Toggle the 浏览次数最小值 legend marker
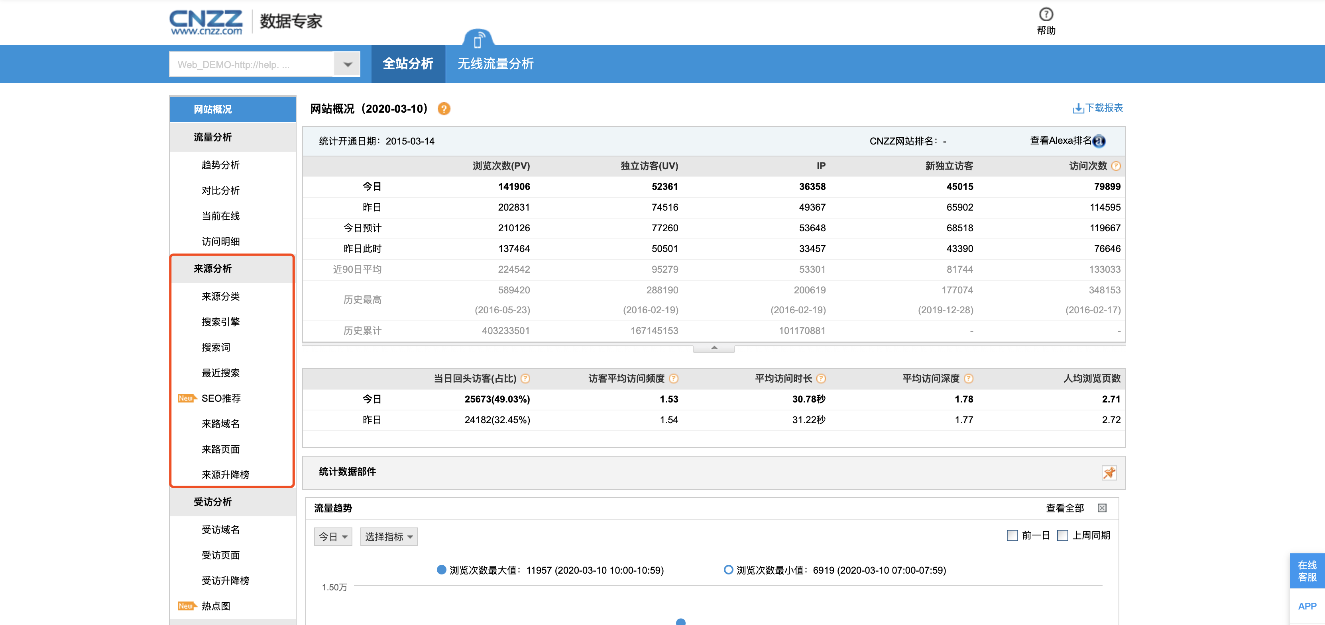The height and width of the screenshot is (625, 1325). [728, 570]
